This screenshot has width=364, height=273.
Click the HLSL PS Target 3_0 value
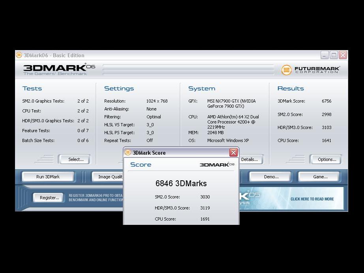(150, 133)
